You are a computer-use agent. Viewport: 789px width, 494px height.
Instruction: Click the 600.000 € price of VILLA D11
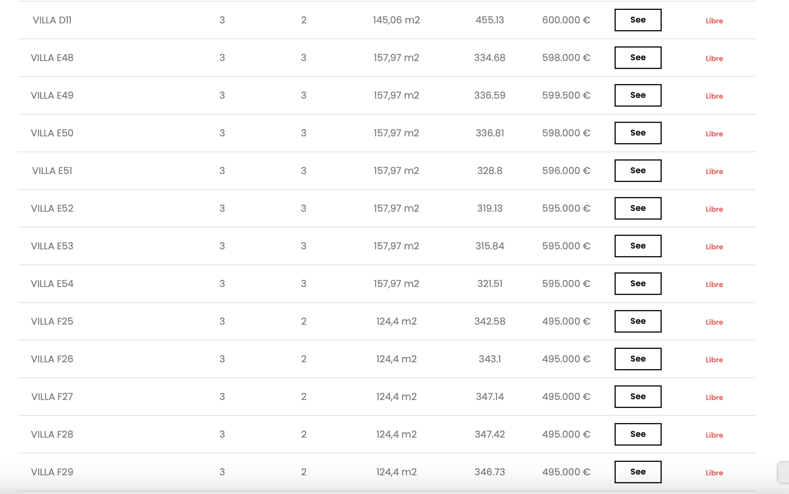coord(566,20)
